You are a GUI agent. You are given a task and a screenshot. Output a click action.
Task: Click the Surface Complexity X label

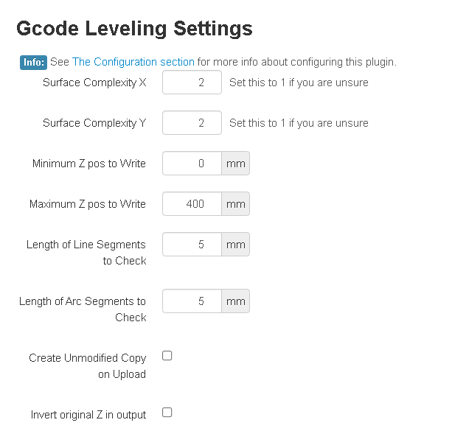pos(94,83)
